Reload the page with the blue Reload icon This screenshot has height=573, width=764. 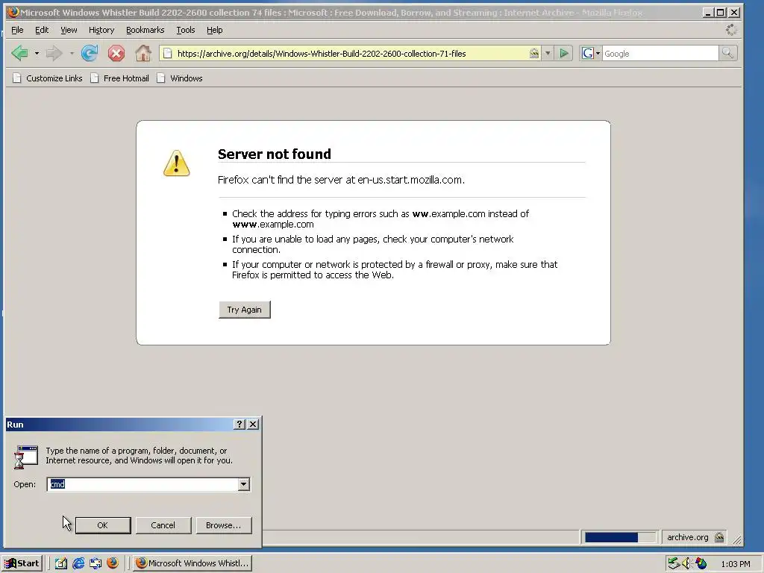[90, 53]
